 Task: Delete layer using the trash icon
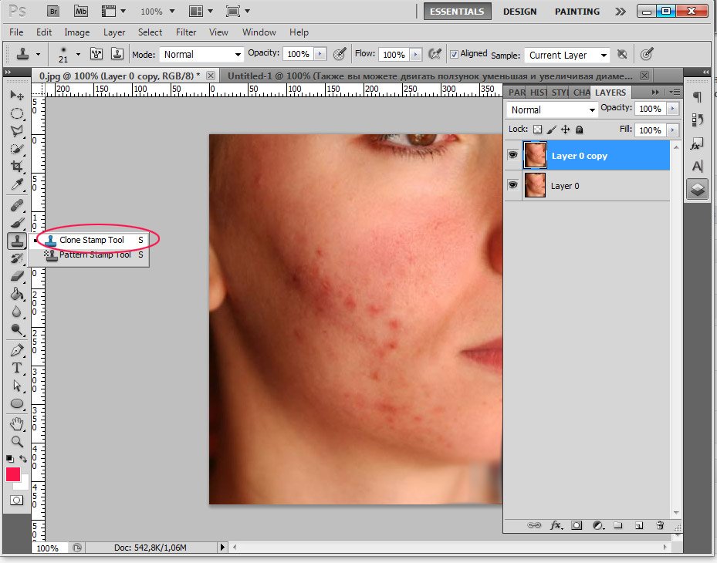tap(660, 525)
